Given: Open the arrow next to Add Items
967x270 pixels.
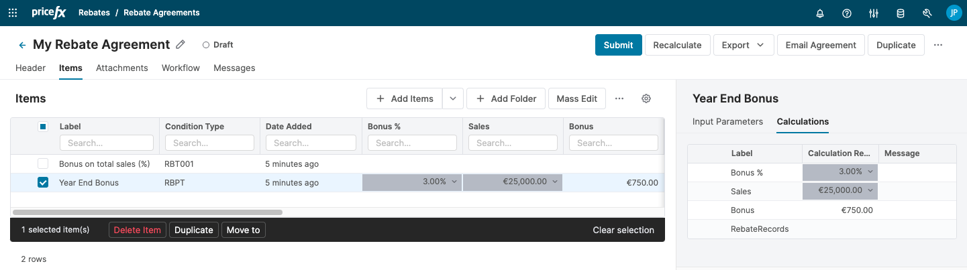Looking at the screenshot, I should coord(453,98).
